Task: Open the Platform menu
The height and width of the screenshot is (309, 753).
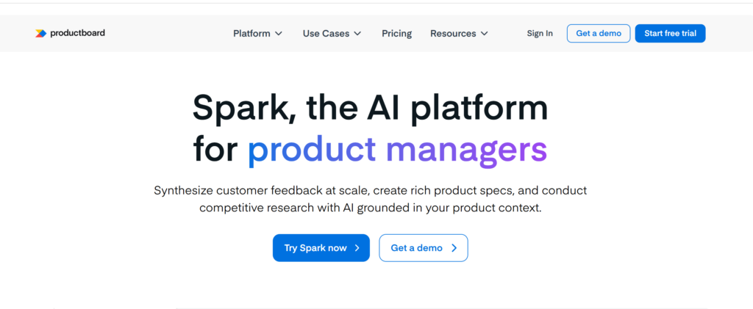Action: tap(251, 33)
